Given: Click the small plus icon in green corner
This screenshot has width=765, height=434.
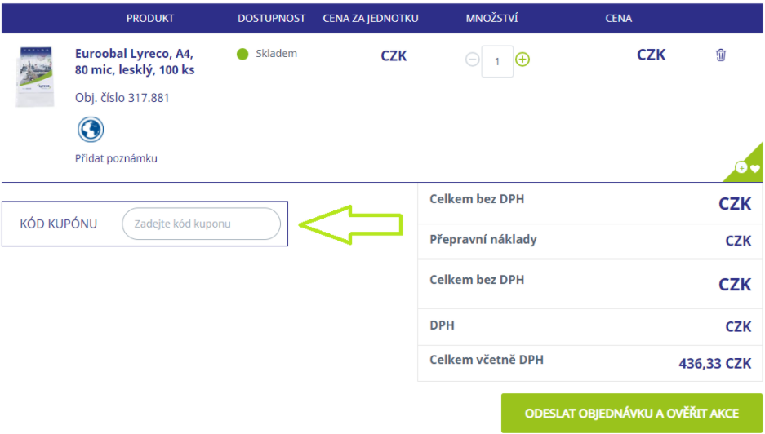Looking at the screenshot, I should pos(741,167).
